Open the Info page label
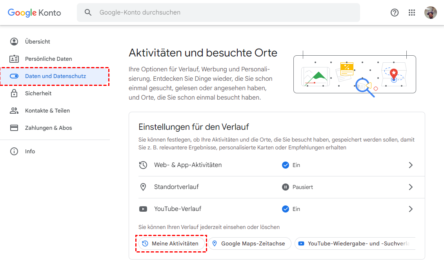Screen dimensions: 444x267 [x=30, y=151]
